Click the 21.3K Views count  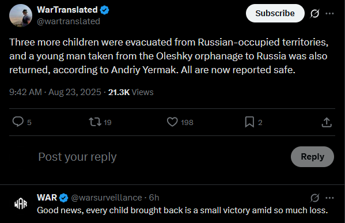pos(131,92)
